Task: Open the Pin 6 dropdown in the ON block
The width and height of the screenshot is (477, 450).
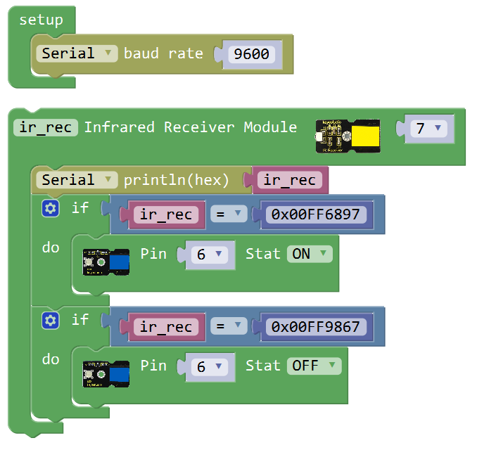Action: tap(209, 255)
